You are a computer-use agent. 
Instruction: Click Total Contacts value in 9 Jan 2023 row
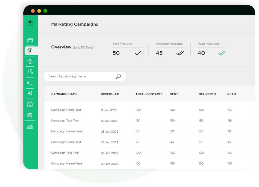138,110
